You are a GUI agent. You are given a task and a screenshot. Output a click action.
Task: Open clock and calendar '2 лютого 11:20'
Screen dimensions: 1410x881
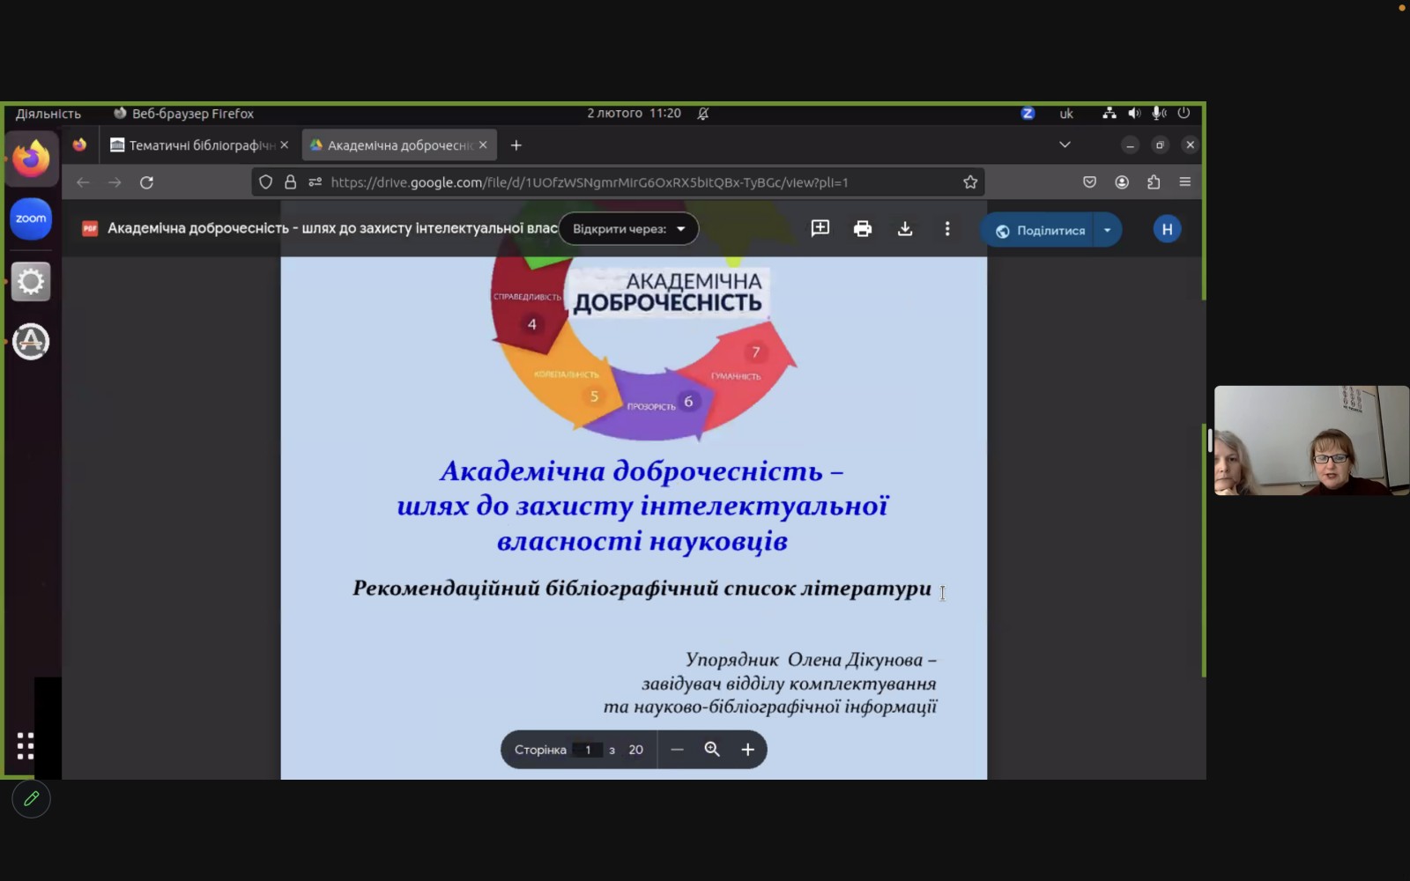point(634,114)
